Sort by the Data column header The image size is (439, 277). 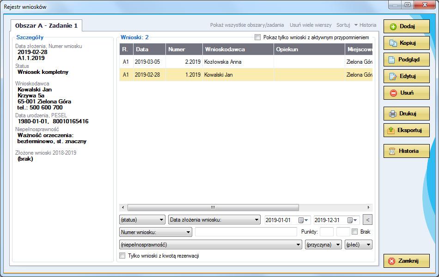click(x=150, y=49)
